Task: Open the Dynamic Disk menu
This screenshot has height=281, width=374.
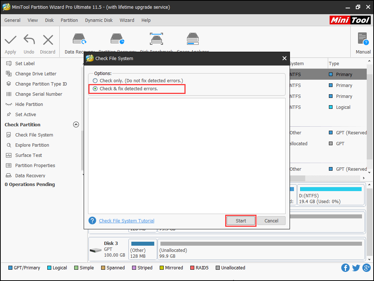Action: (x=99, y=20)
